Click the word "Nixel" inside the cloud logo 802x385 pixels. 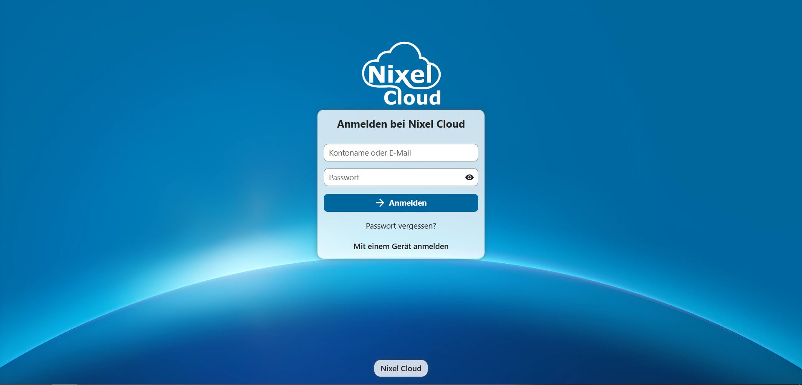(x=400, y=75)
